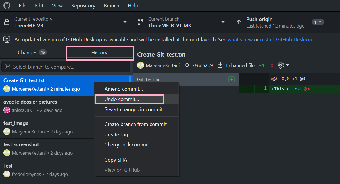Expand the Current branch dropdown arrow

click(x=223, y=22)
